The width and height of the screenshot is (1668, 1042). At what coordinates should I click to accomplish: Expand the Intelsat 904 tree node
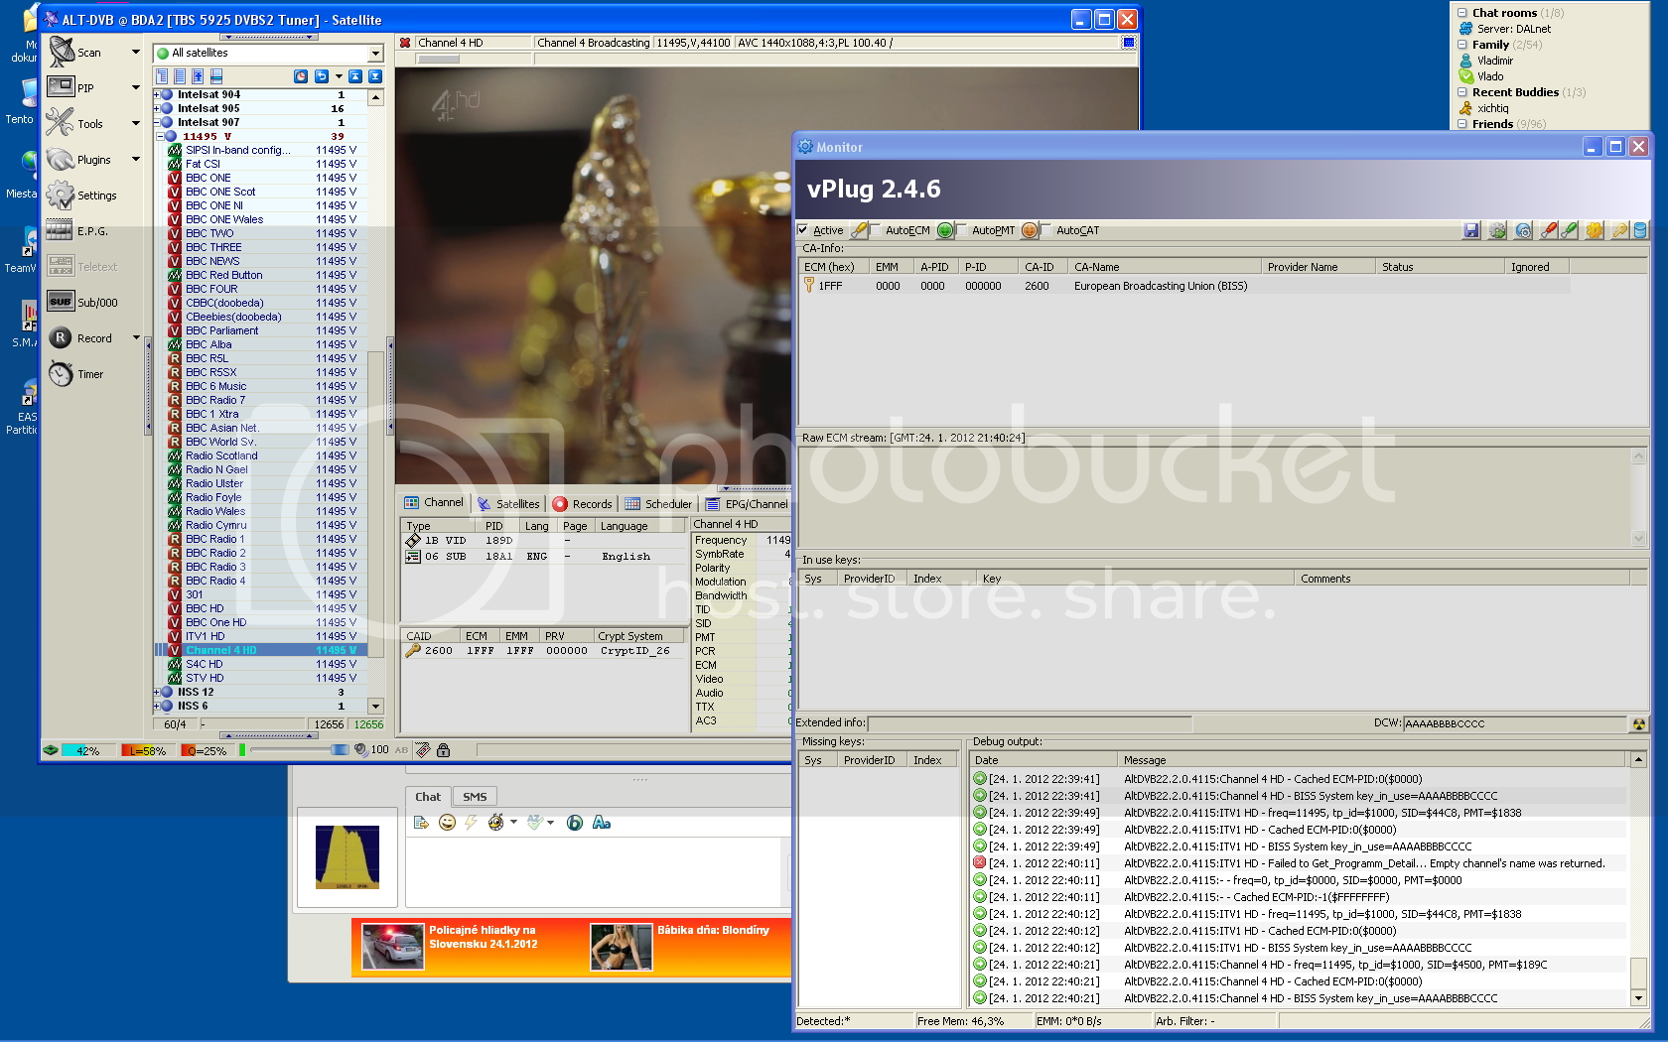pyautogui.click(x=156, y=94)
